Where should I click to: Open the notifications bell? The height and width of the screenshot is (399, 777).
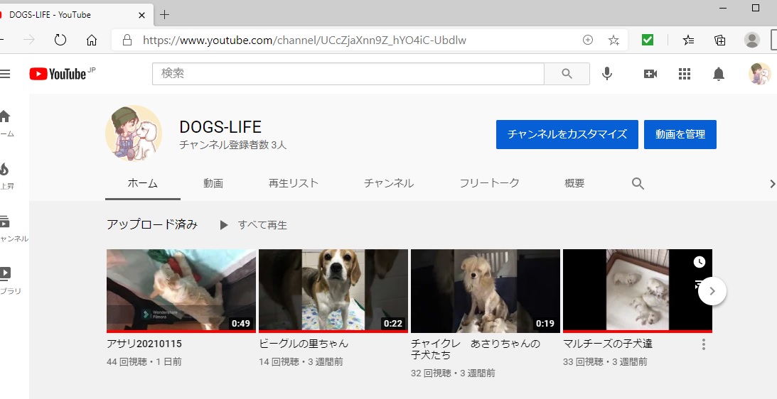coord(719,74)
